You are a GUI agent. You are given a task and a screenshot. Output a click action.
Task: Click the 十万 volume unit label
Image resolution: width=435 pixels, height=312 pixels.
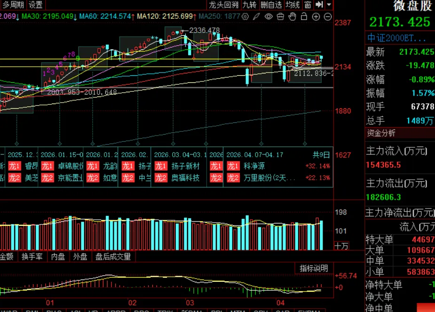pyautogui.click(x=341, y=246)
